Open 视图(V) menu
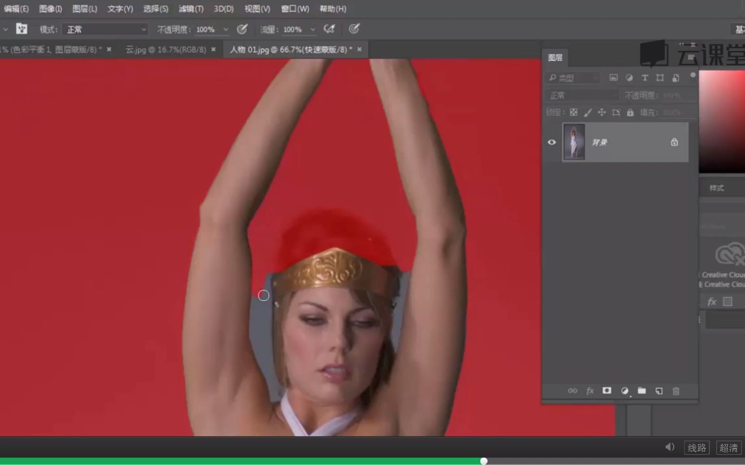The image size is (745, 465). pyautogui.click(x=257, y=9)
